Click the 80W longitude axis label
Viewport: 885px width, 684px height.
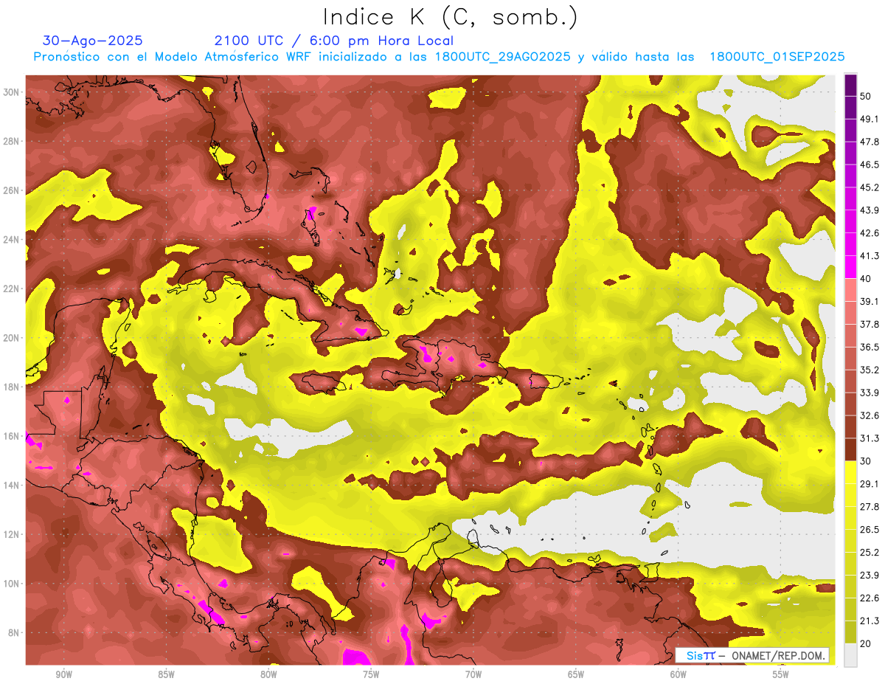268,675
